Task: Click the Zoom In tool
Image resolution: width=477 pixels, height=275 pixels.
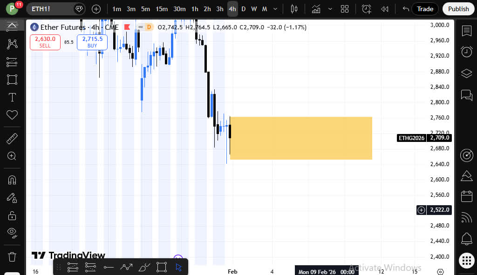Action: pyautogui.click(x=12, y=156)
